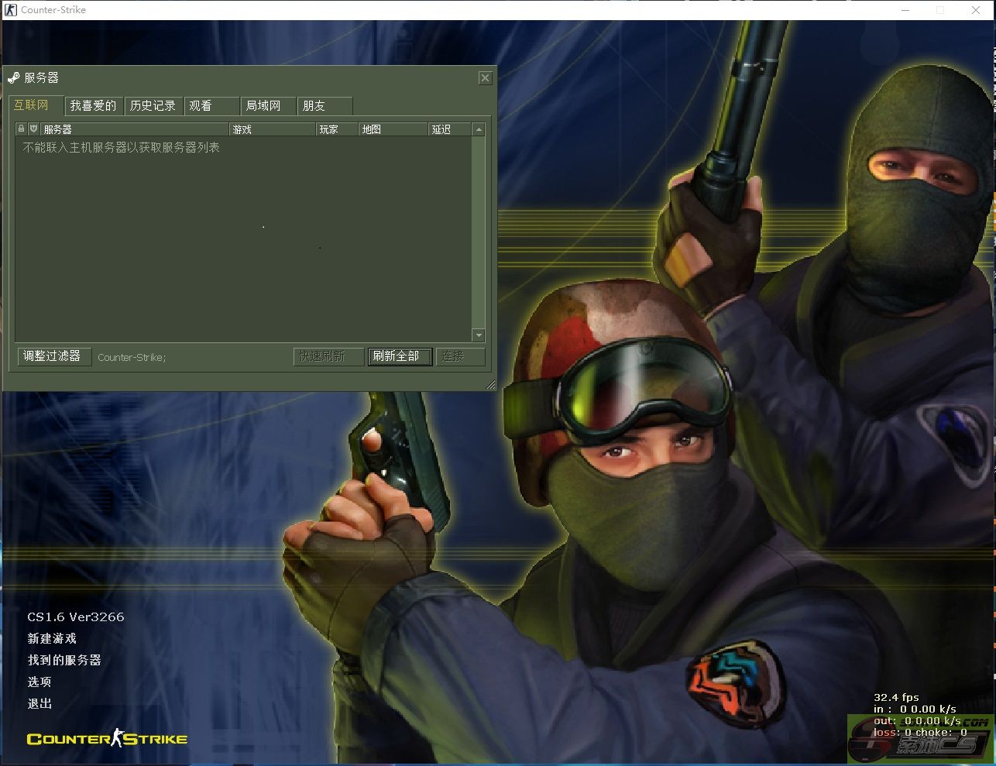Maximize the Counter-Strike window
Viewport: 996px width, 766px height.
pyautogui.click(x=940, y=10)
